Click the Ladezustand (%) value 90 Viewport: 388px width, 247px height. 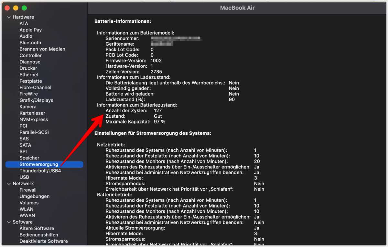[232, 99]
